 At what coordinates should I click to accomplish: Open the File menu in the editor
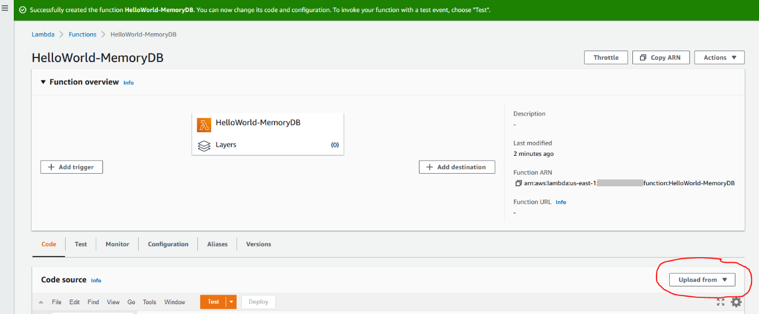point(56,302)
